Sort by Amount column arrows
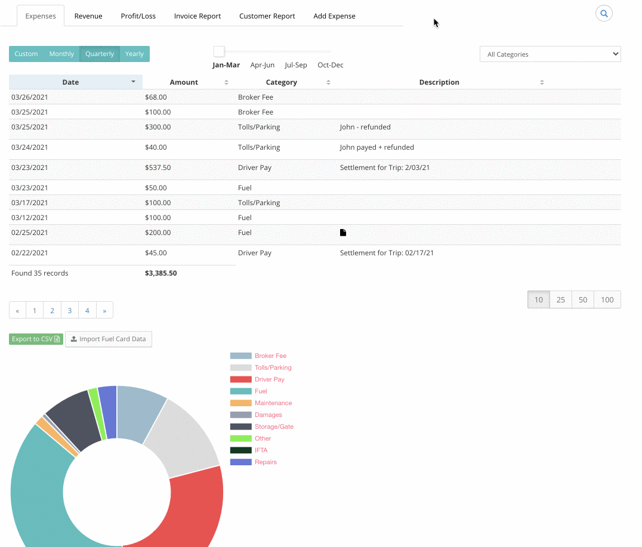The image size is (642, 547). coord(226,82)
